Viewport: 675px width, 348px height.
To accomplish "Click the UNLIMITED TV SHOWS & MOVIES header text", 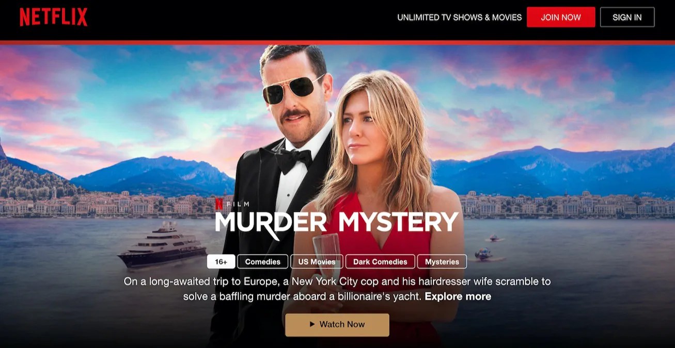I will (459, 17).
